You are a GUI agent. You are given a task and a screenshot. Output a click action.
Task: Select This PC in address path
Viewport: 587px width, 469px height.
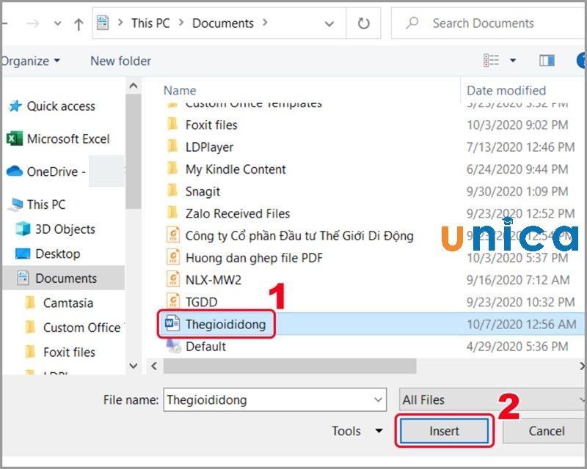coord(150,23)
